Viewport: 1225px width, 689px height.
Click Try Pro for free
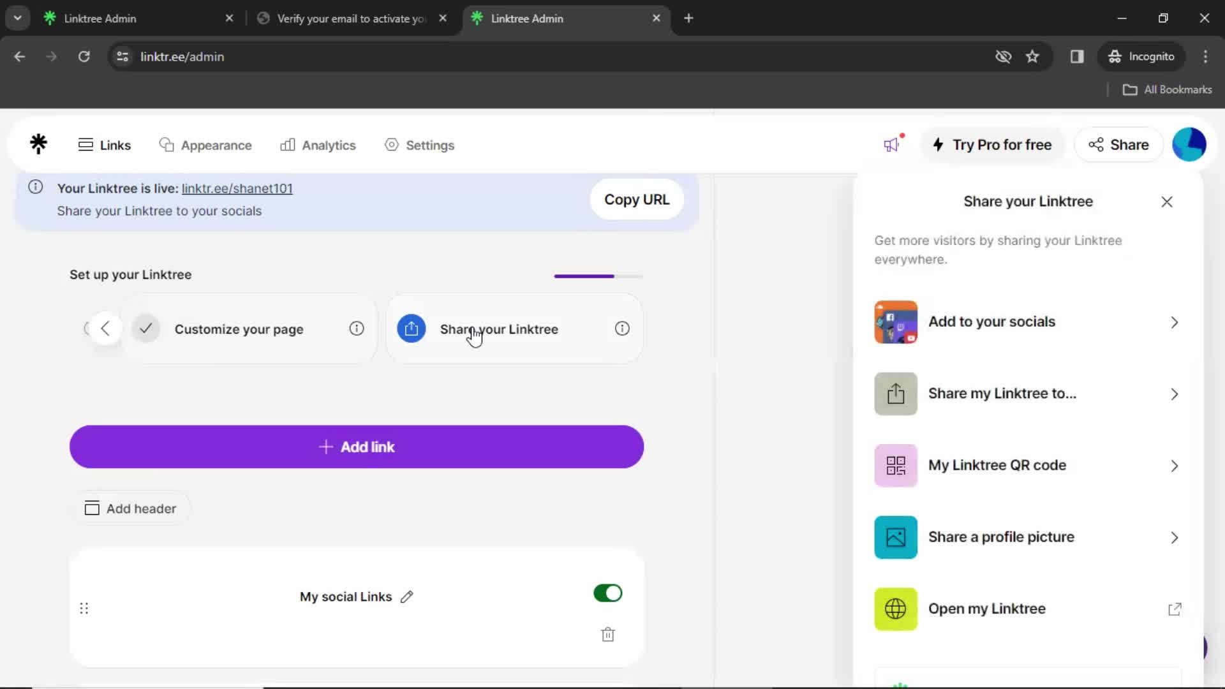[992, 145]
